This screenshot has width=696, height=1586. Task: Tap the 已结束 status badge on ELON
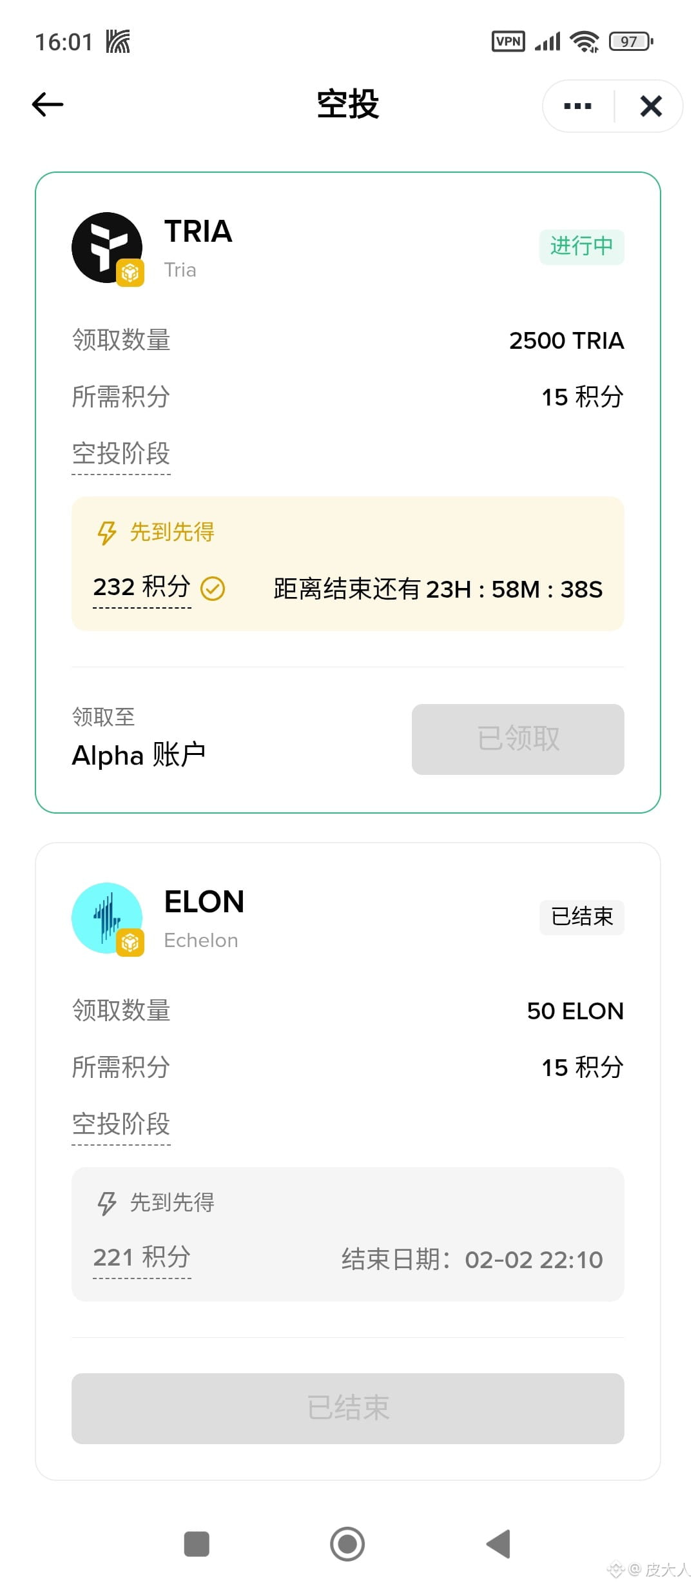point(581,917)
